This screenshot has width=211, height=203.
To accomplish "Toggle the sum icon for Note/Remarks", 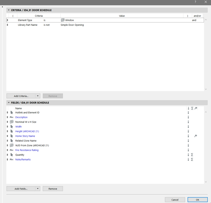I will point(192,159).
